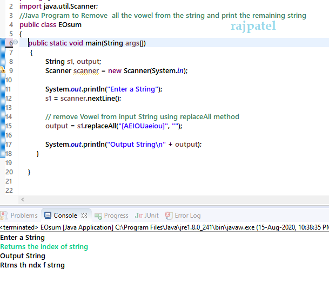Viewport: 329px width, 281px height.
Task: Click the "Enter a String" literal on line 11
Action: (x=132, y=89)
